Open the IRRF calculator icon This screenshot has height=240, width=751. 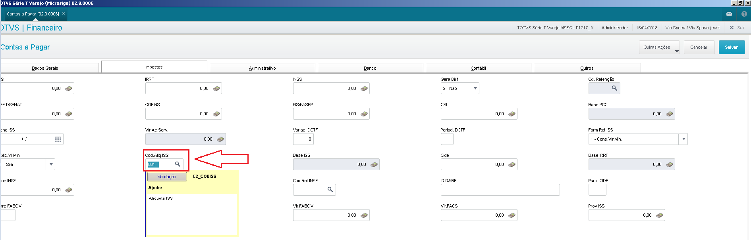coord(216,88)
